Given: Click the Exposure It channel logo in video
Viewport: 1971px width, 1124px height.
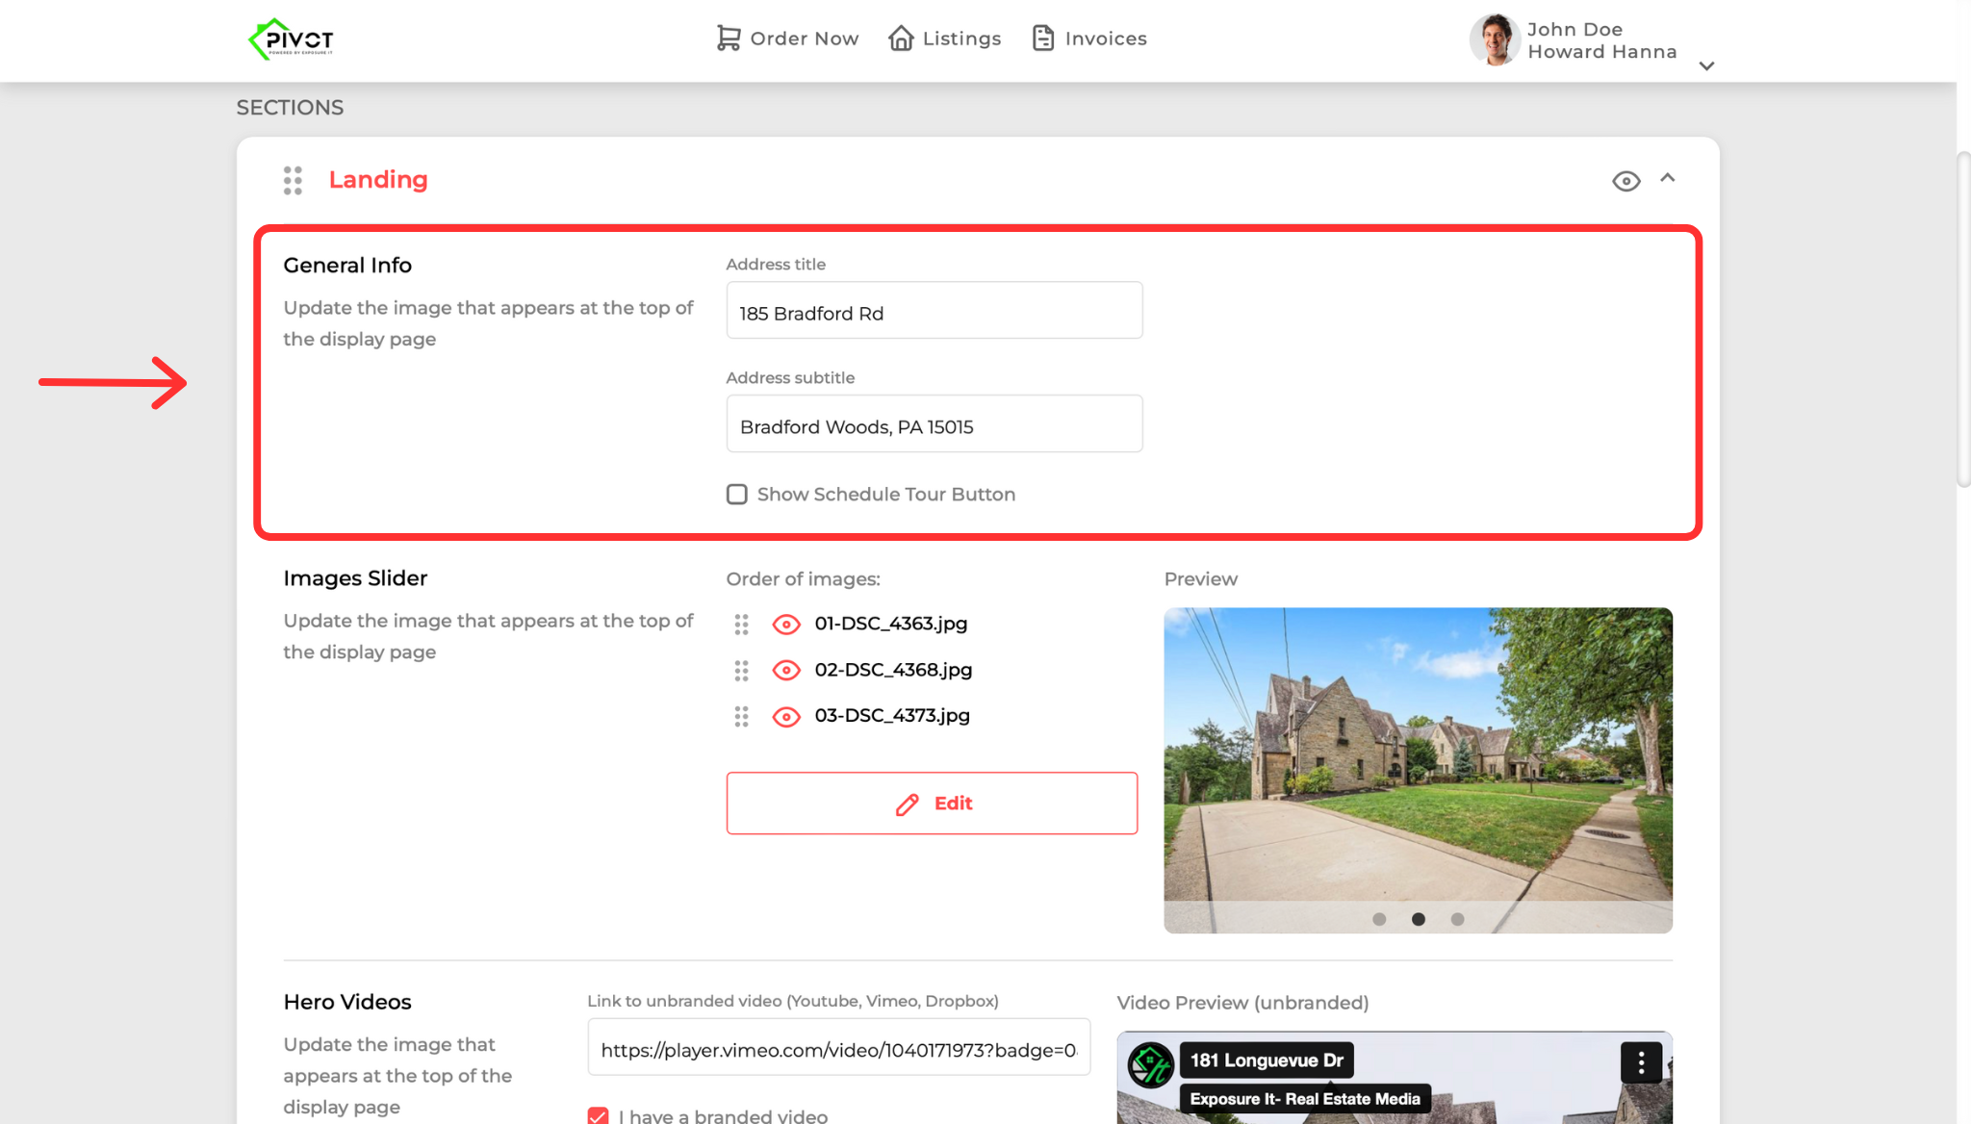Looking at the screenshot, I should [1150, 1064].
